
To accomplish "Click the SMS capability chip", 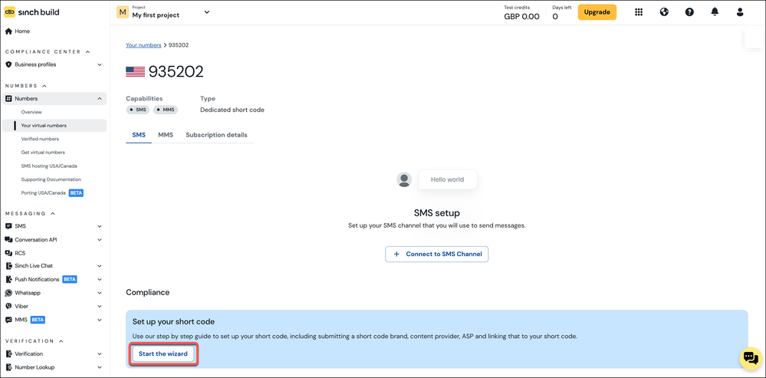I will [138, 110].
